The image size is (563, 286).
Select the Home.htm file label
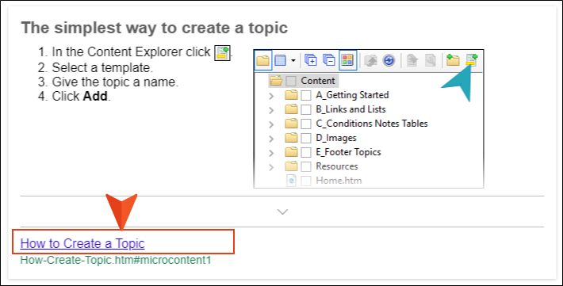point(339,181)
